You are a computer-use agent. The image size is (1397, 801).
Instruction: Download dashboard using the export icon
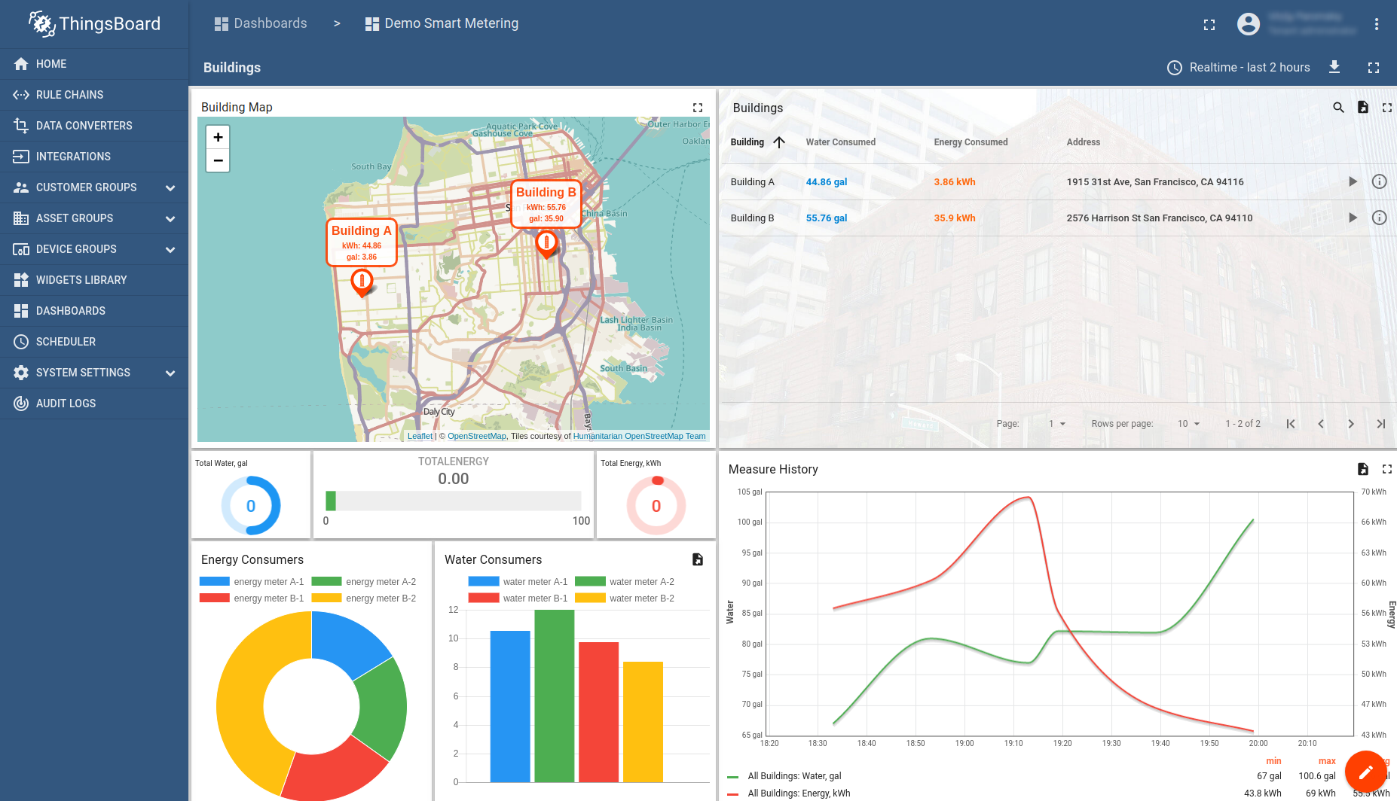point(1334,67)
